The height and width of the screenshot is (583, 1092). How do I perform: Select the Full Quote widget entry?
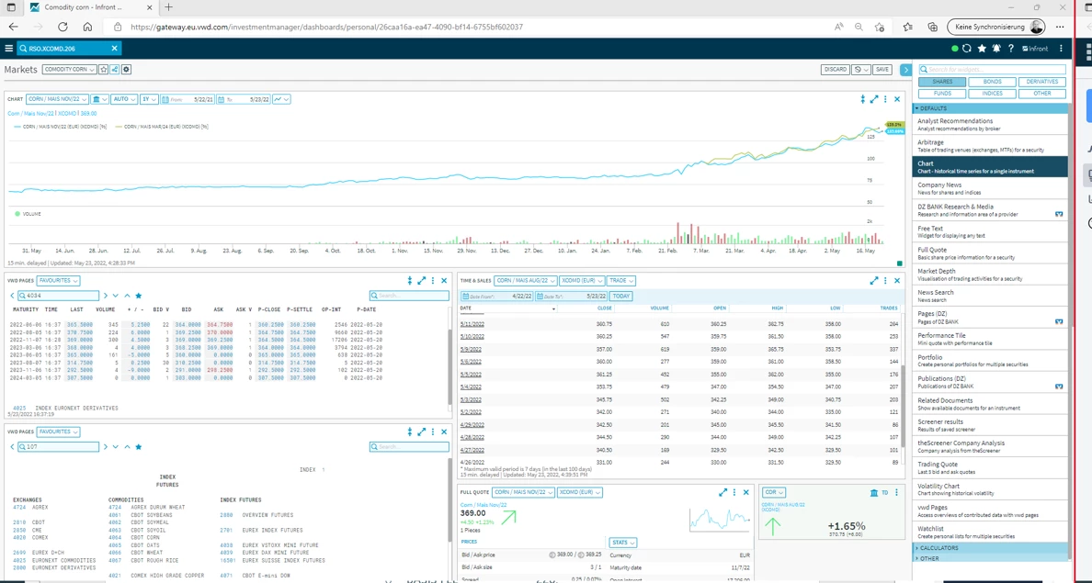990,252
